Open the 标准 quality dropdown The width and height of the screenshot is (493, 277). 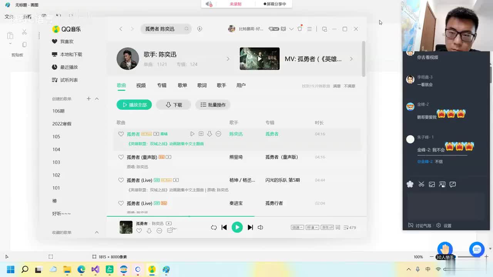[x=312, y=227]
